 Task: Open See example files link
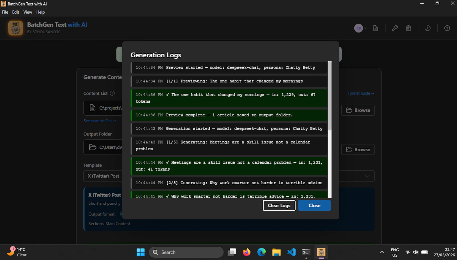tap(100, 121)
